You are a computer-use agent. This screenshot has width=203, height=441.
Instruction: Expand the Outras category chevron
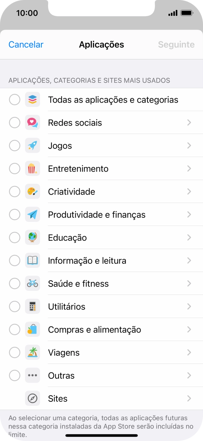click(x=189, y=375)
